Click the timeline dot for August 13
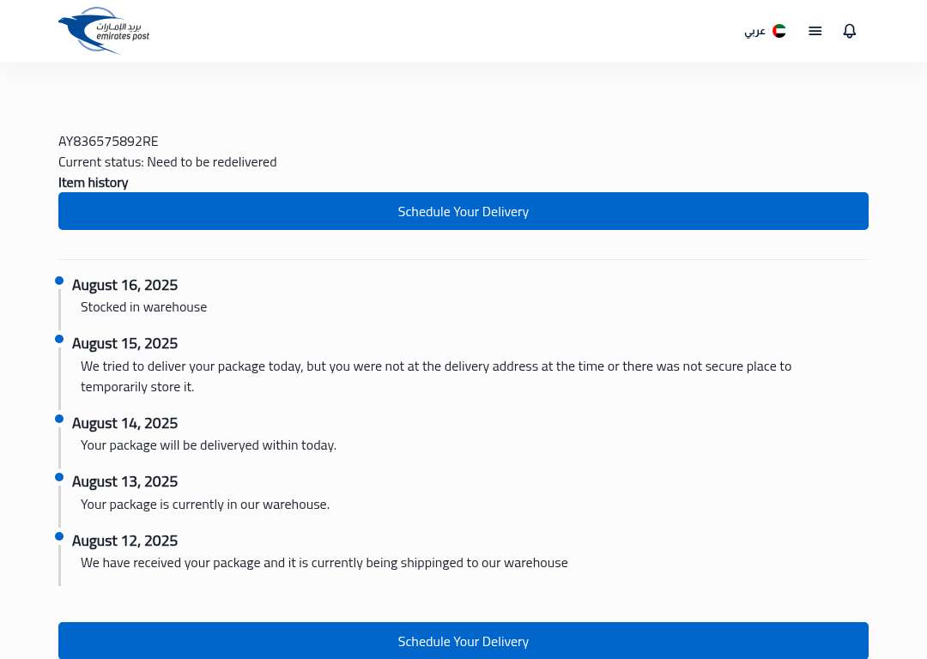The height and width of the screenshot is (659, 927). click(59, 477)
